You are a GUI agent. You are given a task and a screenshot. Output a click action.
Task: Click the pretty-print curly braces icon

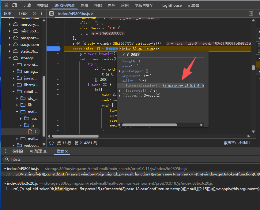tap(51, 143)
